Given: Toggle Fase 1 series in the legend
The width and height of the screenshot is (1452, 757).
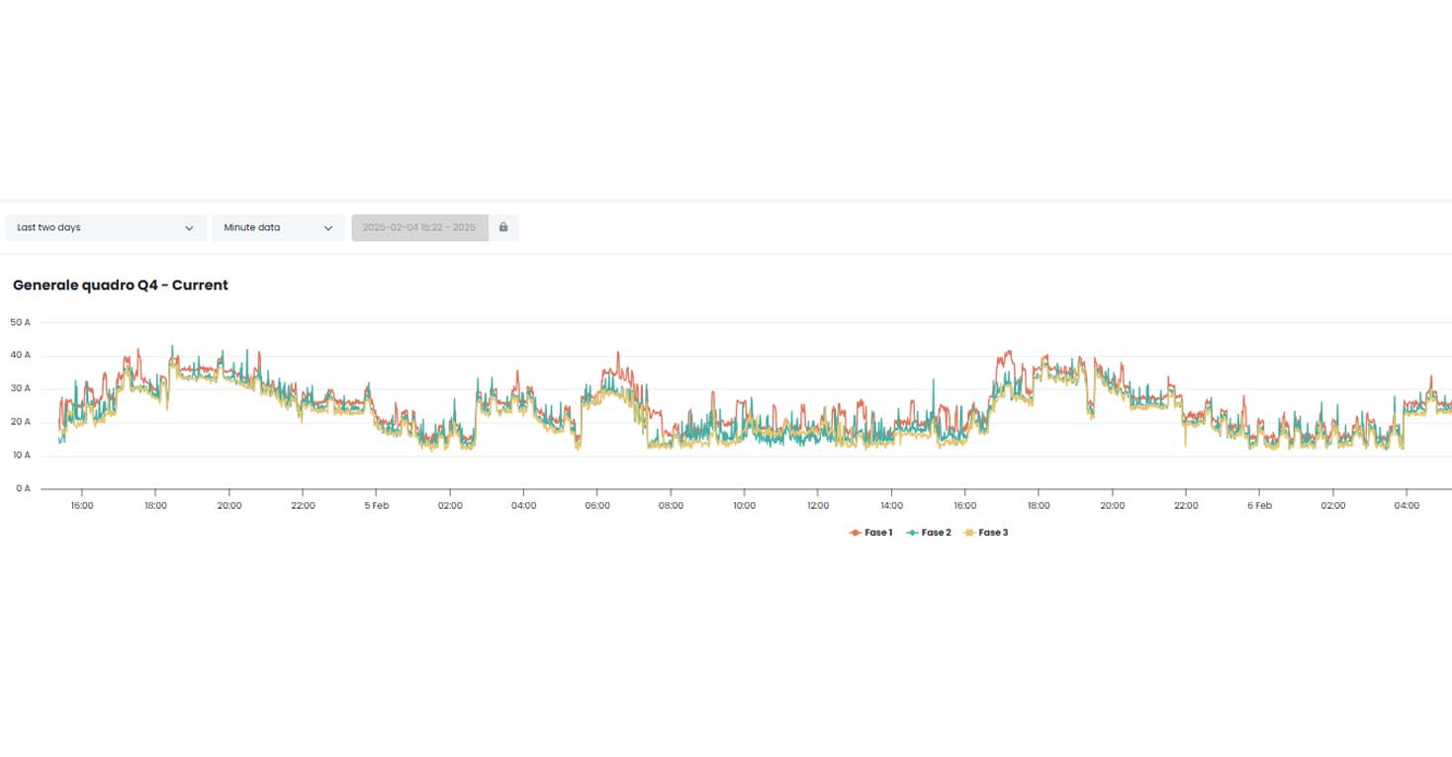Looking at the screenshot, I should pos(878,533).
